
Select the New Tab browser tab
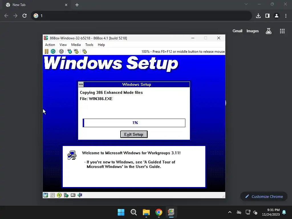tap(36, 5)
